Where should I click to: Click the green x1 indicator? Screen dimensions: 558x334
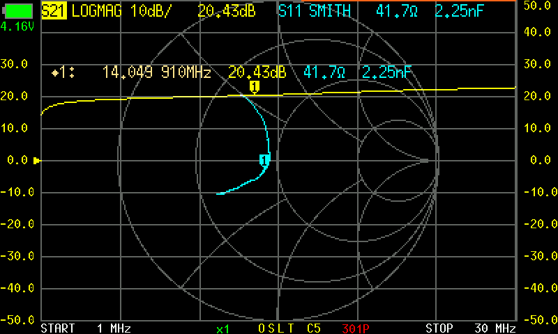point(223,329)
